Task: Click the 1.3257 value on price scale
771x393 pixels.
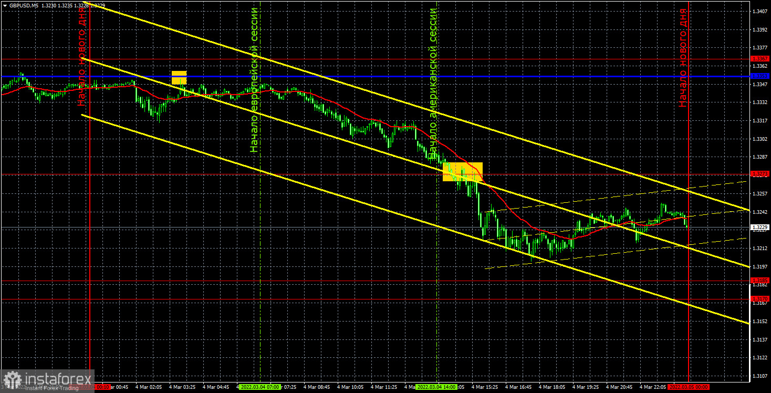Action: (x=760, y=194)
